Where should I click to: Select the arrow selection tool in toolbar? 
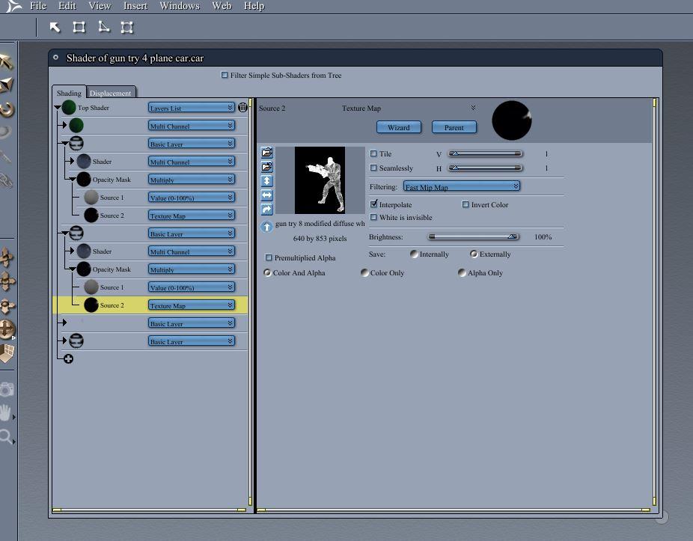[55, 28]
